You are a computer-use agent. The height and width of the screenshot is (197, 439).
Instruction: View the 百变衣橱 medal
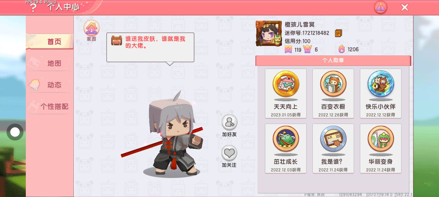(333, 94)
